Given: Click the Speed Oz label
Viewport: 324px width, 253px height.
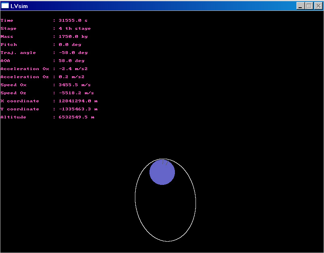Looking at the screenshot, I should coord(13,93).
